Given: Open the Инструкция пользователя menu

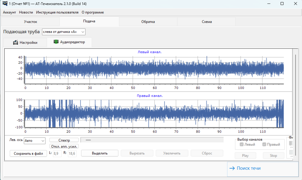Looking at the screenshot, I should 57,12.
